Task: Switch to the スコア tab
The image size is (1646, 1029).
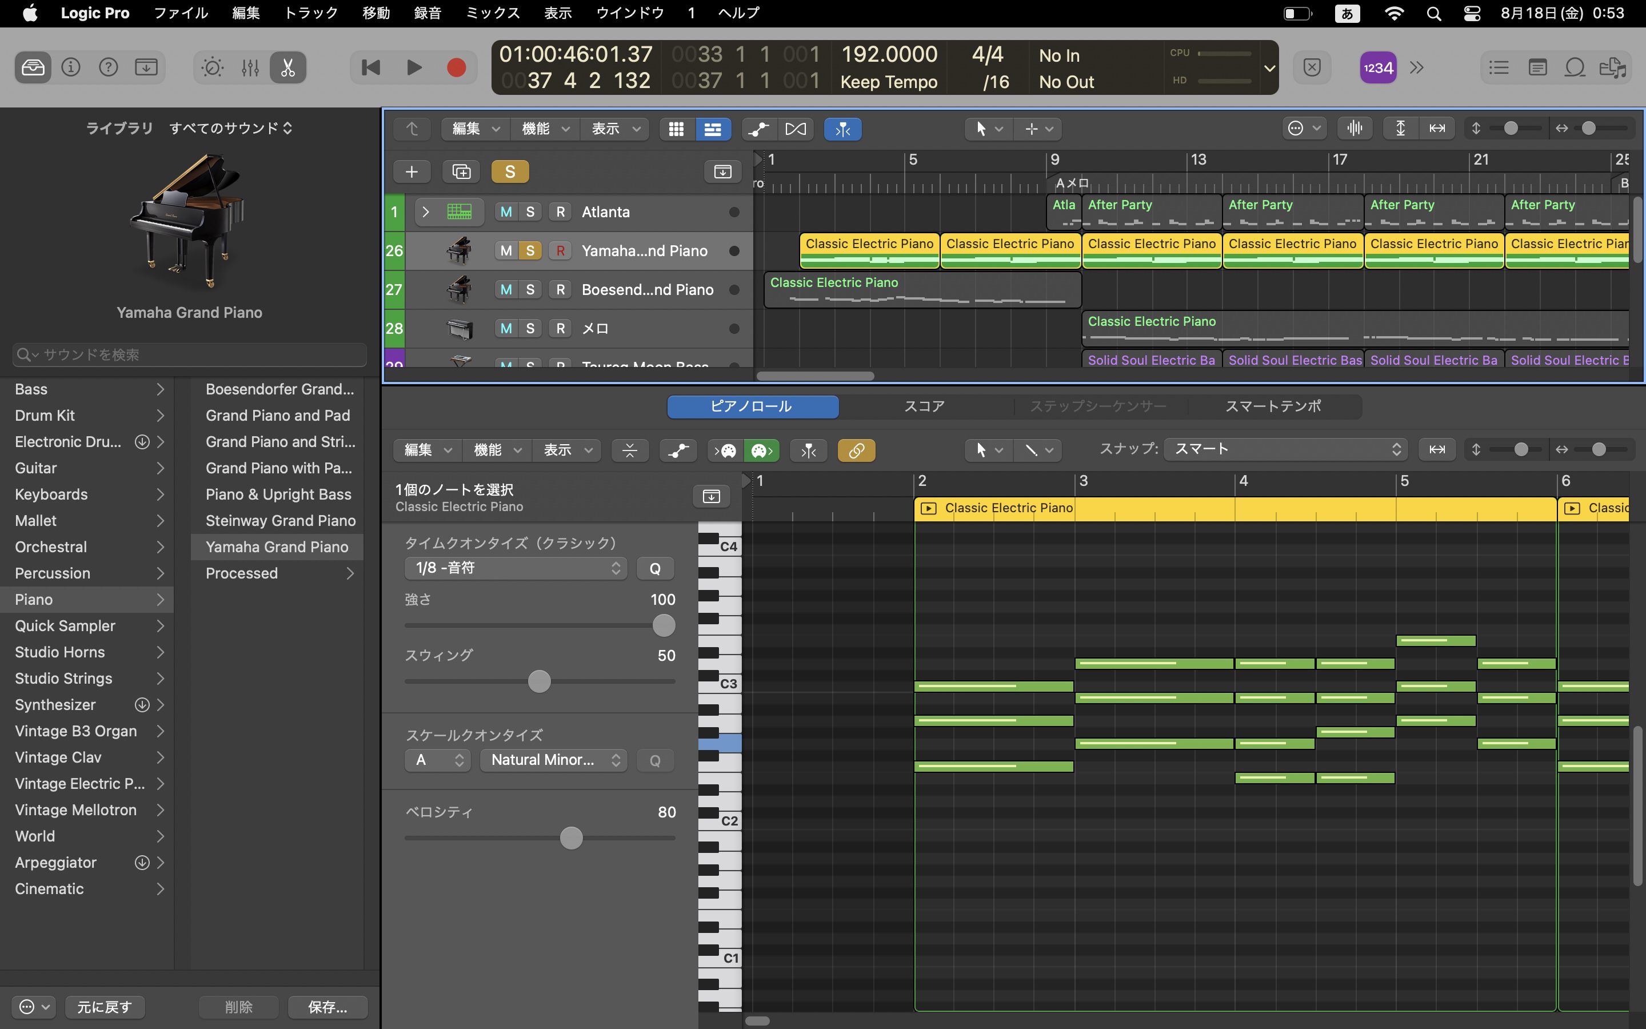Action: tap(924, 406)
